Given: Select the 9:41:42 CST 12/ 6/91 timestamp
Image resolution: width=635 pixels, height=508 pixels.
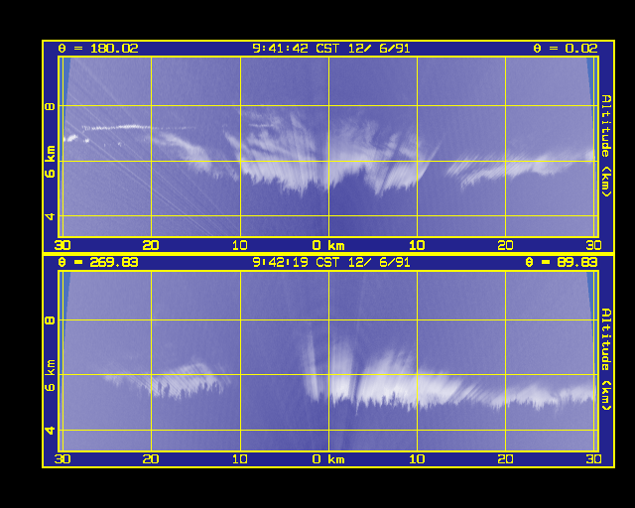Looking at the screenshot, I should pyautogui.click(x=331, y=49).
